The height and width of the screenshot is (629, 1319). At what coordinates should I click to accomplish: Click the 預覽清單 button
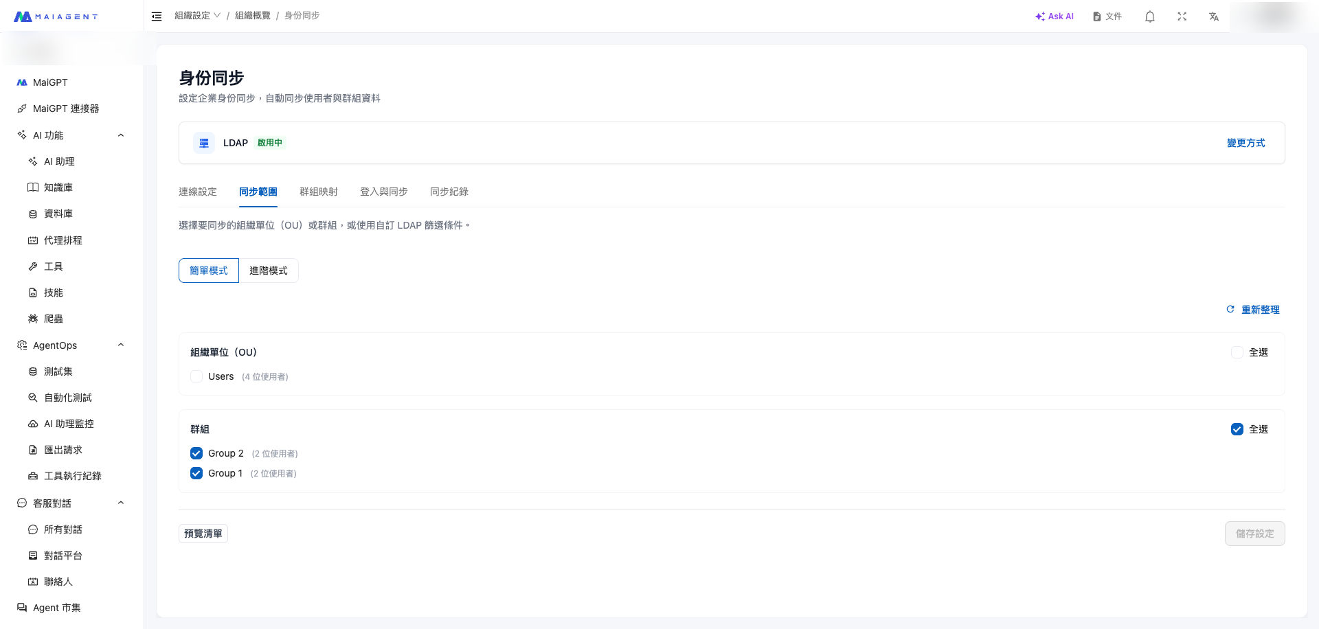tap(203, 534)
